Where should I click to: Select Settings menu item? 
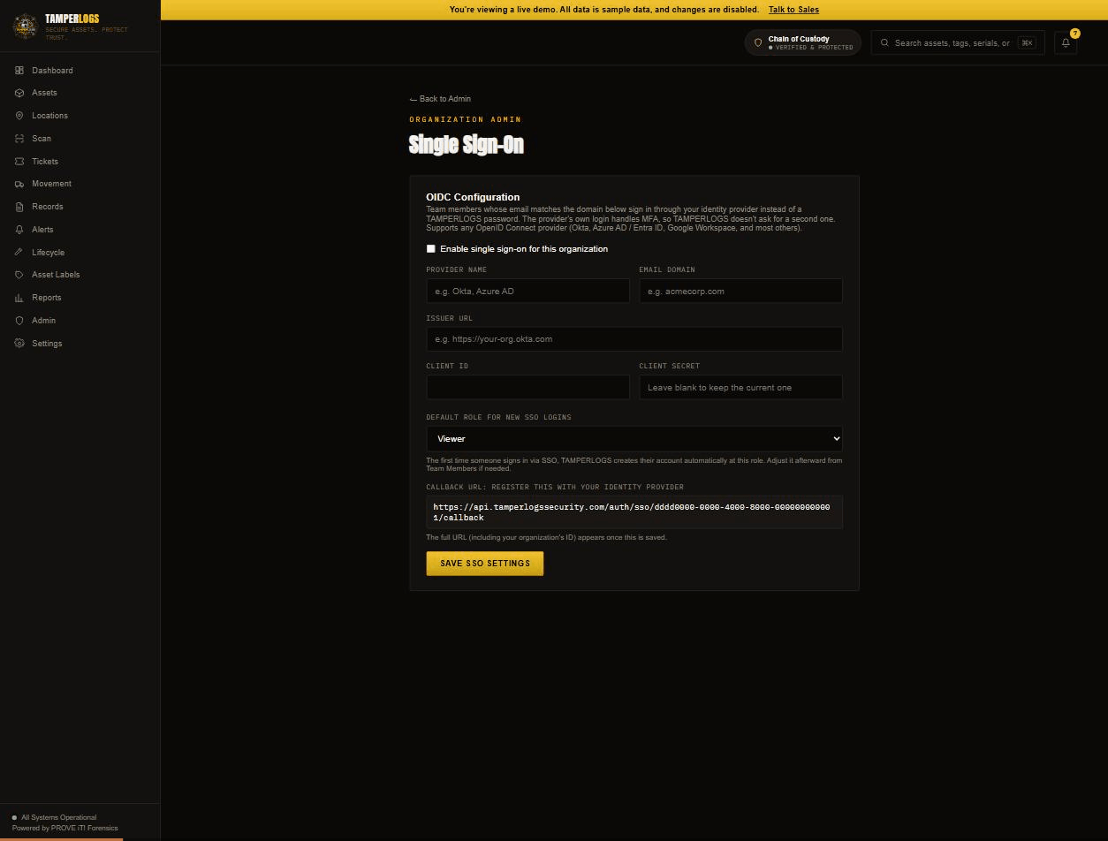click(x=80, y=344)
